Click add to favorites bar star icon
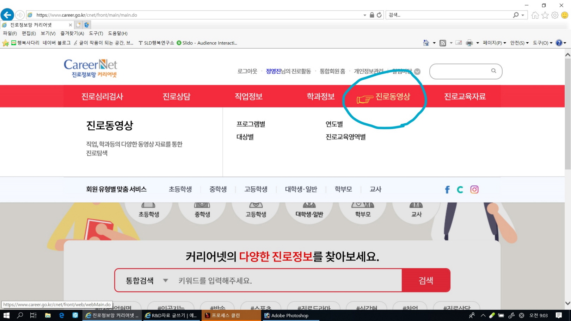This screenshot has width=571, height=321. 6,43
